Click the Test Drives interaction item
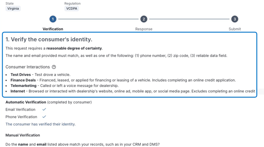Screen dimensions: 264x147 click(40, 75)
